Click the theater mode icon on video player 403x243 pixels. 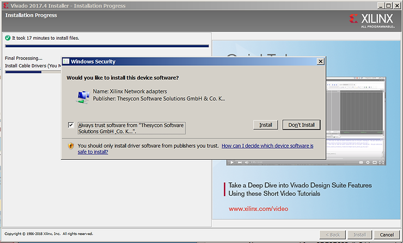(375, 163)
